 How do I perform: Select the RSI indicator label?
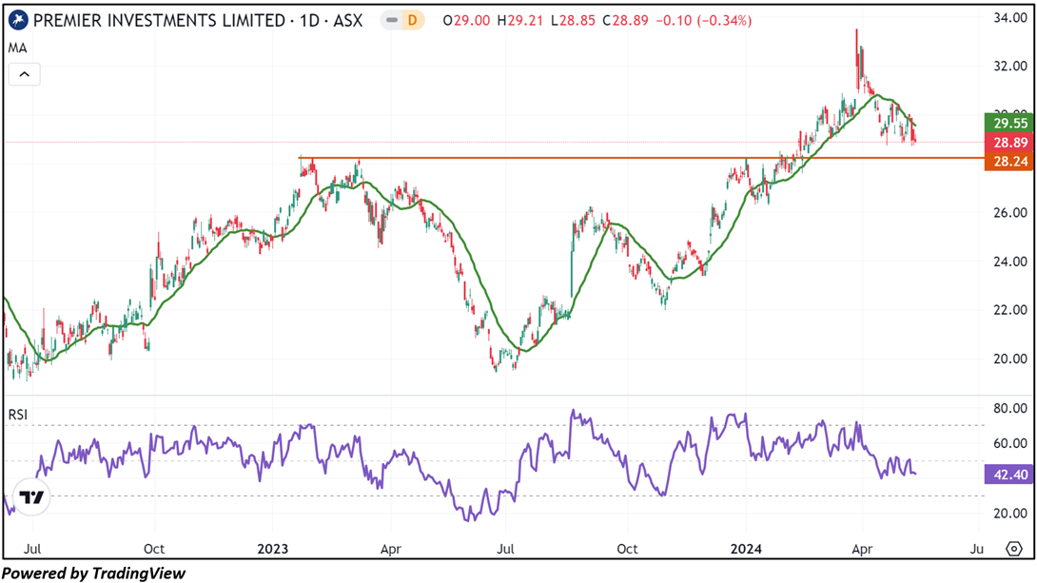pyautogui.click(x=18, y=415)
